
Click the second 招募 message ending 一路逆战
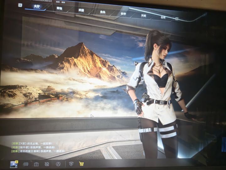click(x=33, y=147)
